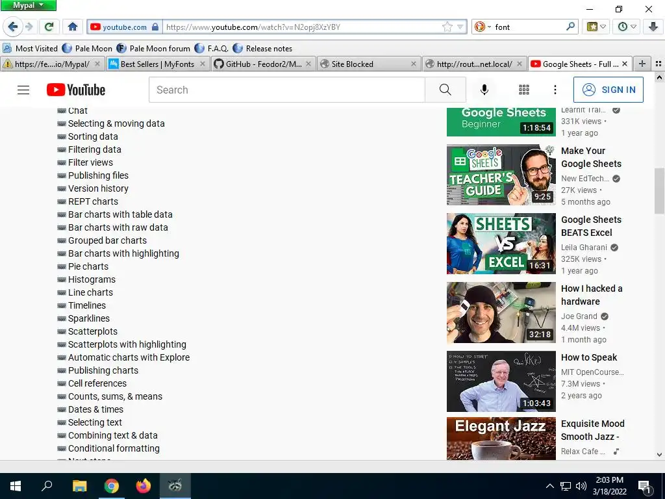Start voice search with the microphone icon
The height and width of the screenshot is (499, 665).
pos(484,90)
